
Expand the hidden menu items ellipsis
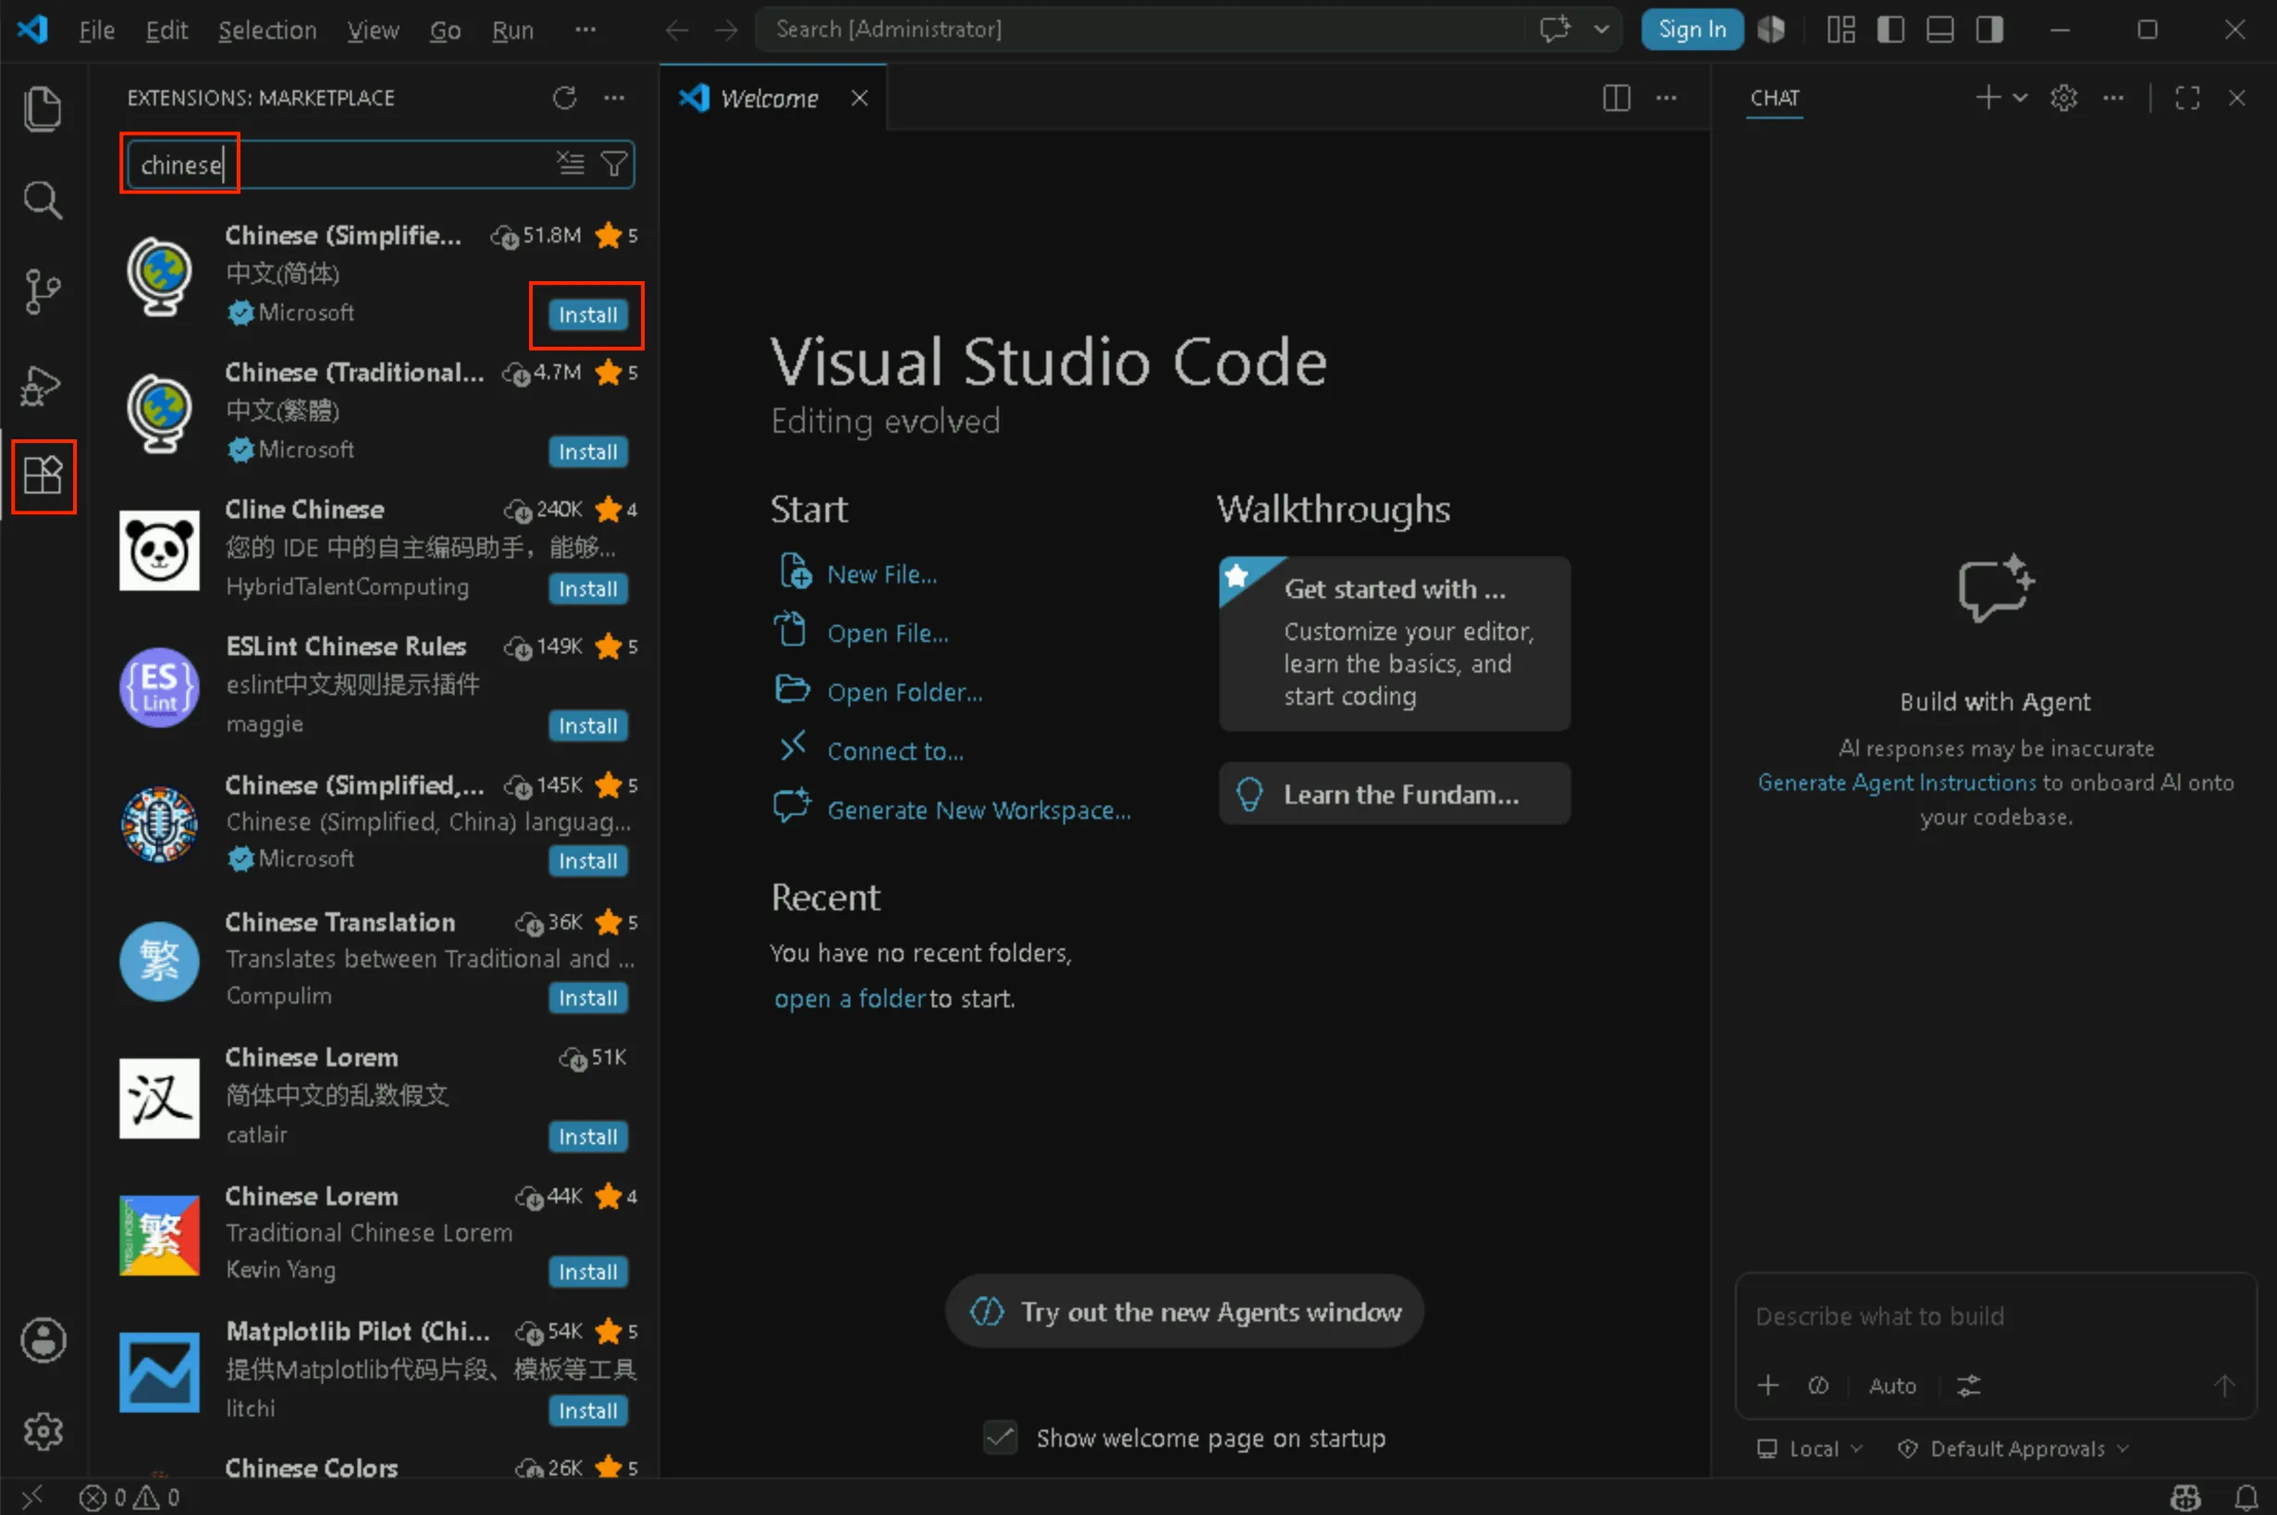coord(585,30)
